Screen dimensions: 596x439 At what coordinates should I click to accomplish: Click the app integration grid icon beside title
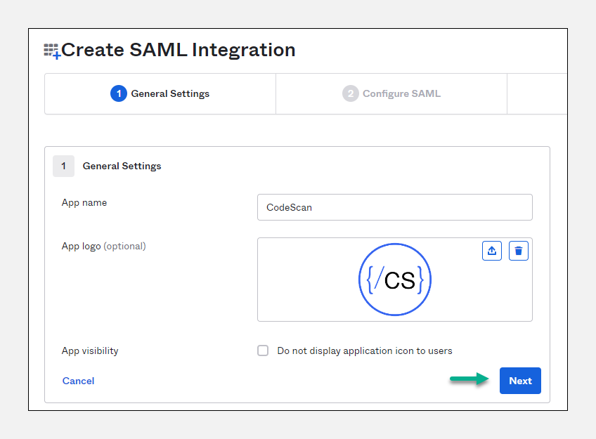click(52, 51)
